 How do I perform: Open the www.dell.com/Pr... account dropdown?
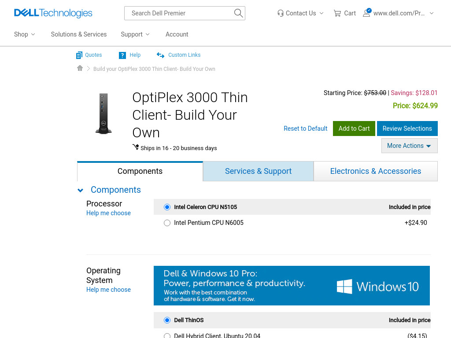tap(432, 13)
